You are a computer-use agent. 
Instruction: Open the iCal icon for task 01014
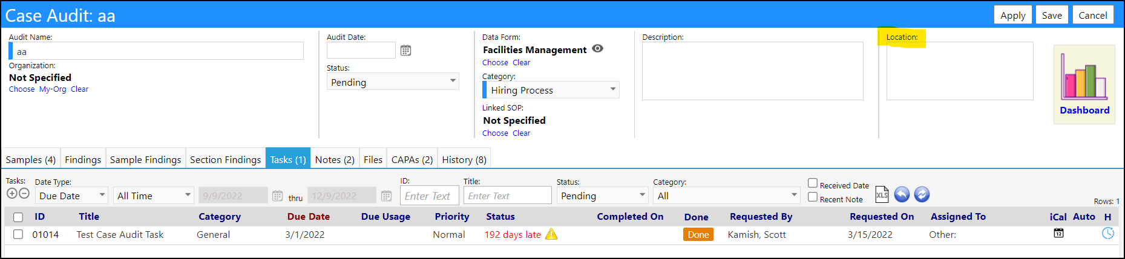1058,233
